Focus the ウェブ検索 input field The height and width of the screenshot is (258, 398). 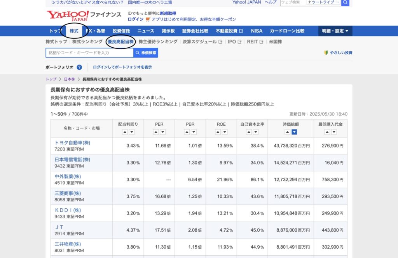pyautogui.click(x=293, y=3)
